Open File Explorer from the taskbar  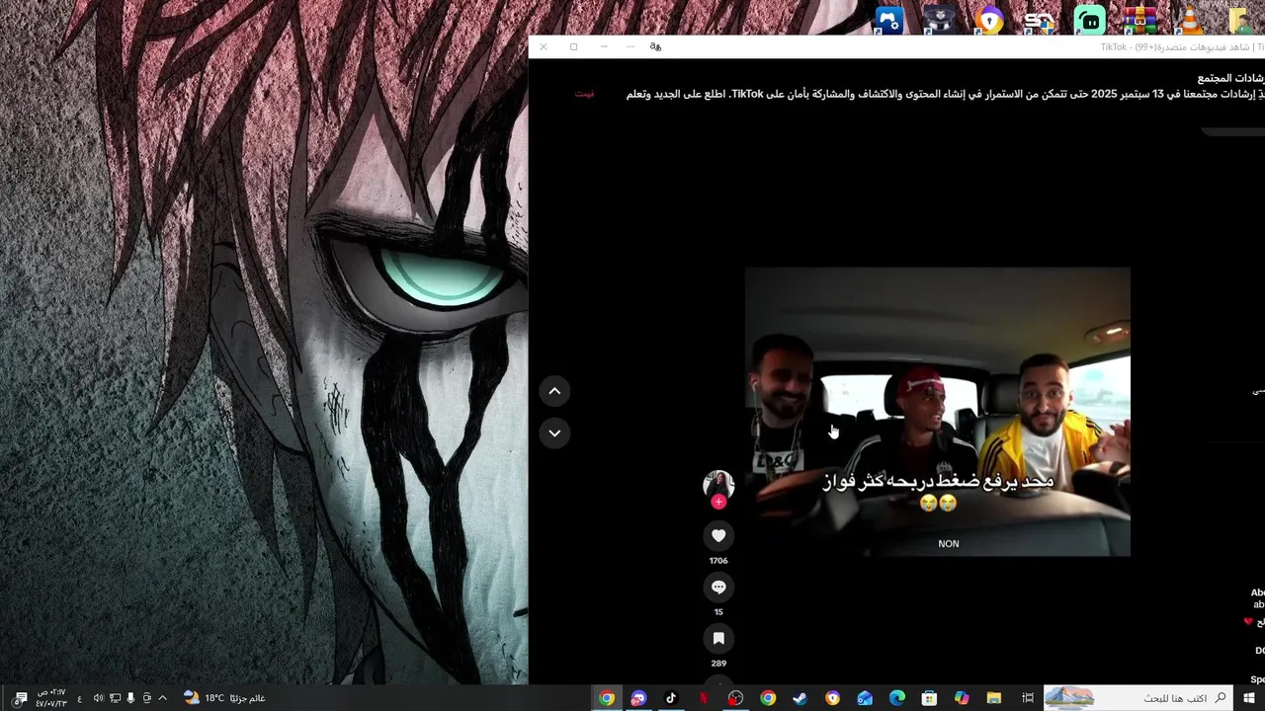994,698
